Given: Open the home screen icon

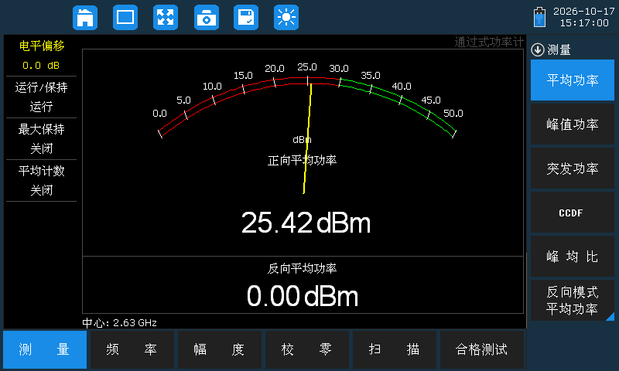Looking at the screenshot, I should 85,17.
